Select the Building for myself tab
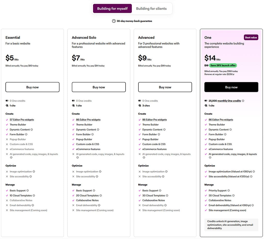 (112, 8)
